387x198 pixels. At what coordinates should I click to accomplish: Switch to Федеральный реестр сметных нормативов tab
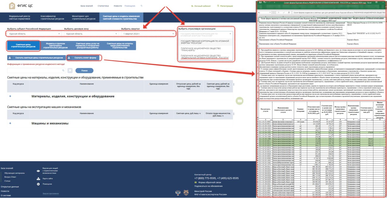pyautogui.click(x=20, y=17)
